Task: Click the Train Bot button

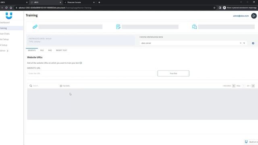Action: click(x=173, y=73)
